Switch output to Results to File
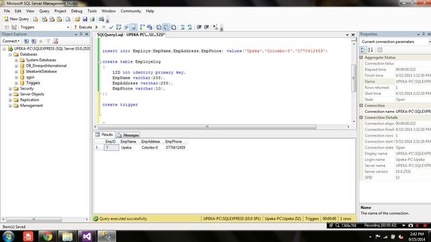This screenshot has height=242, width=431. coord(174,27)
